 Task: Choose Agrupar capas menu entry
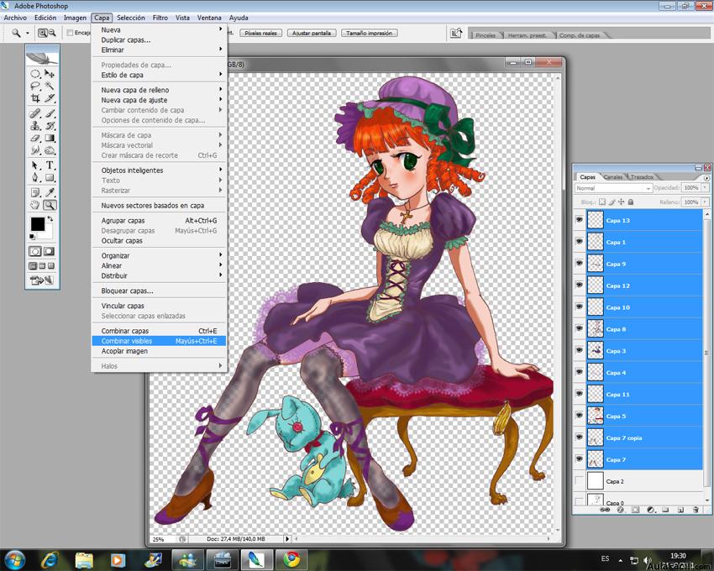click(x=159, y=220)
